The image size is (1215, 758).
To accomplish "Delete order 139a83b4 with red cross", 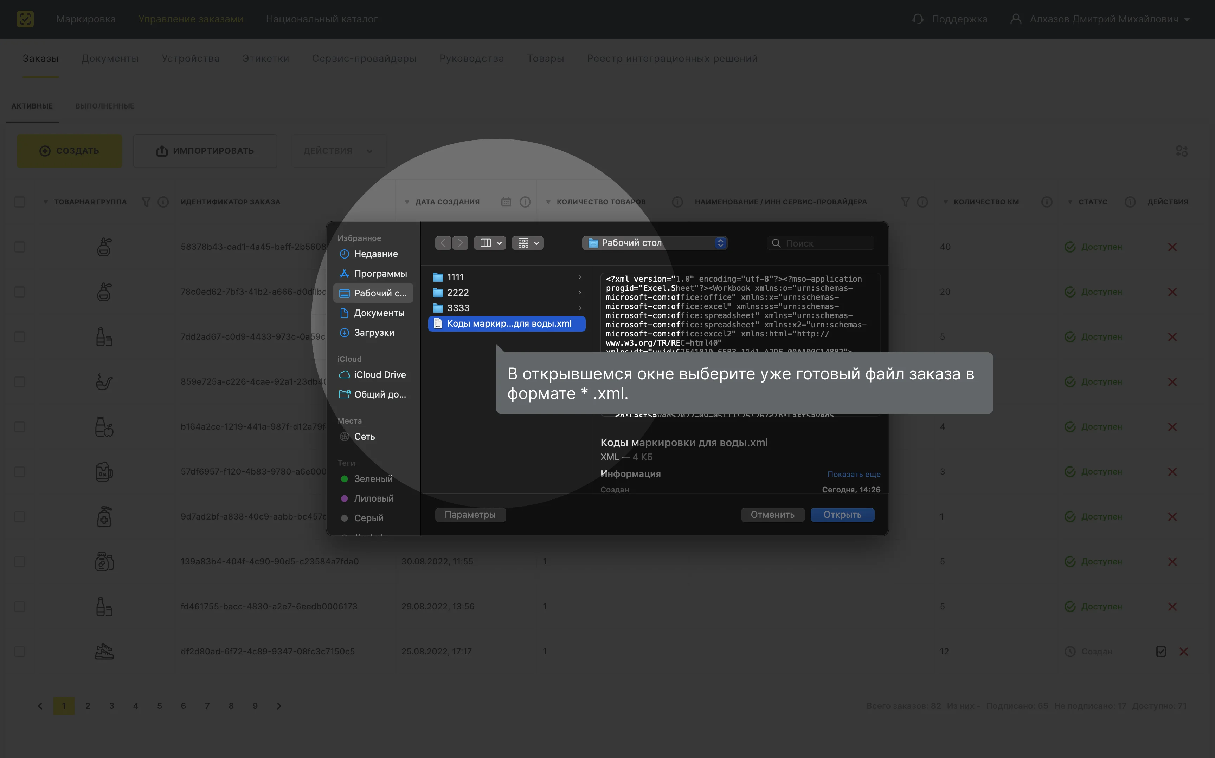I will [1172, 562].
